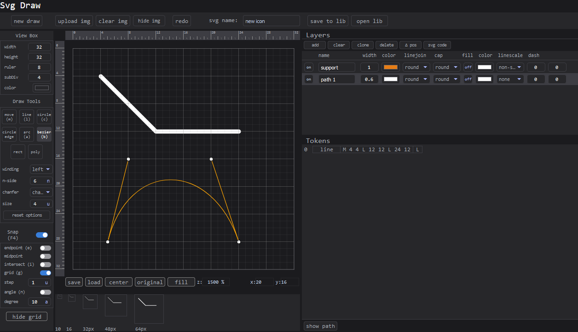Enable intersect (i) snapping
Screen dimensions: 578x332
click(x=46, y=264)
